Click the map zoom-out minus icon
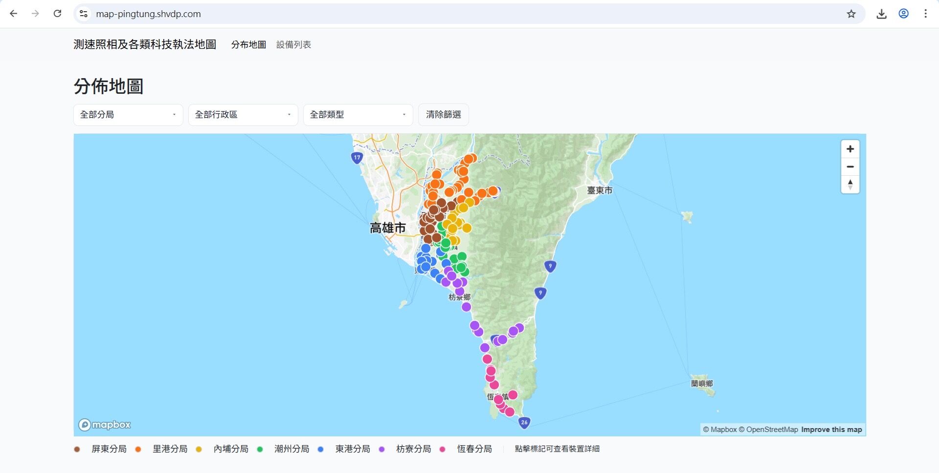 click(x=850, y=166)
